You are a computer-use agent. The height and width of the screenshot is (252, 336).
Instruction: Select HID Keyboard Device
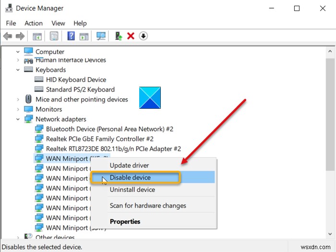[x=76, y=80]
